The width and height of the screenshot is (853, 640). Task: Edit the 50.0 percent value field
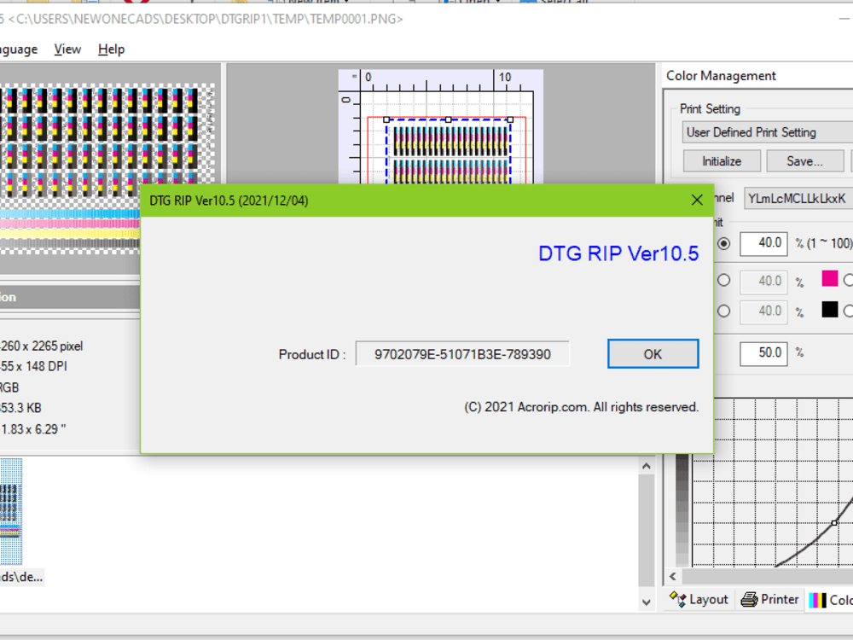[x=763, y=352]
